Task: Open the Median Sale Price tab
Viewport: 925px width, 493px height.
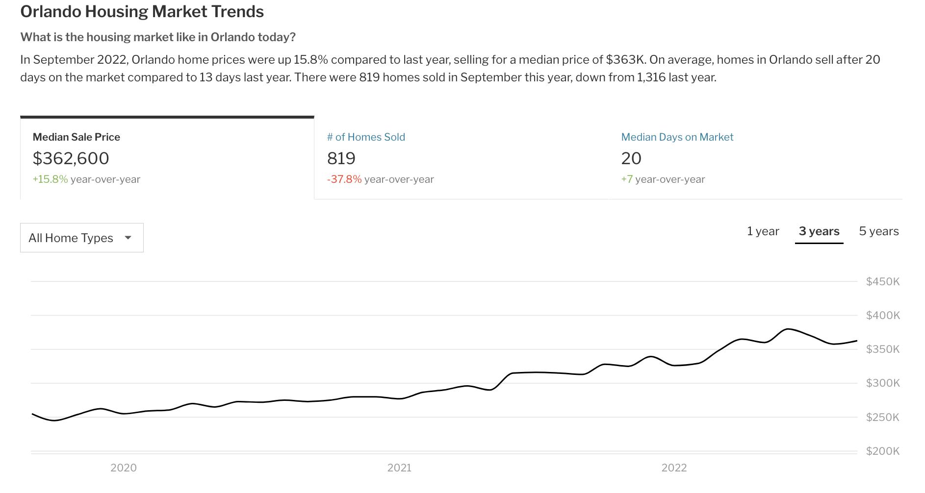Action: click(x=77, y=137)
